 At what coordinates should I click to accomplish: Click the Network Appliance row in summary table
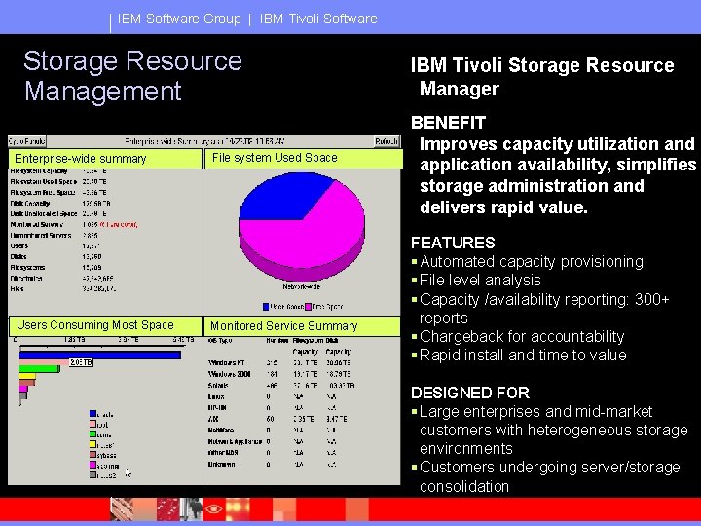273,442
